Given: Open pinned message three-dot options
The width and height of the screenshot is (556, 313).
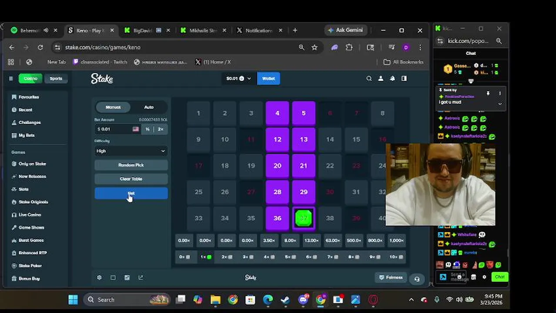Looking at the screenshot, I should (x=500, y=93).
